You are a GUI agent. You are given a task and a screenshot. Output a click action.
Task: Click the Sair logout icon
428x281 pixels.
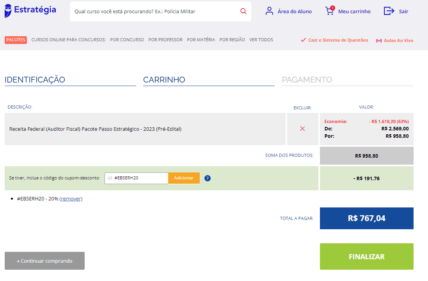(x=389, y=11)
